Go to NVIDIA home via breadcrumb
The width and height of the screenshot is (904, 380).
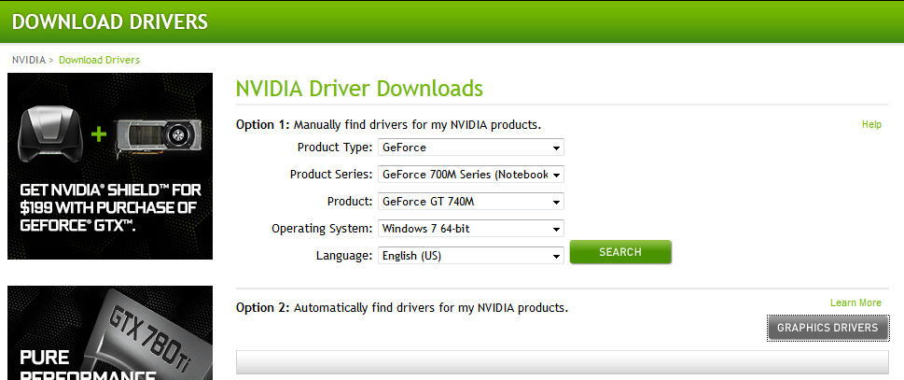[x=28, y=60]
